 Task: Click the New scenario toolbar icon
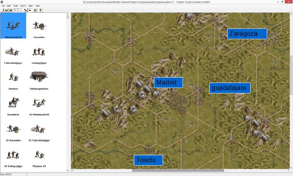(3, 10)
